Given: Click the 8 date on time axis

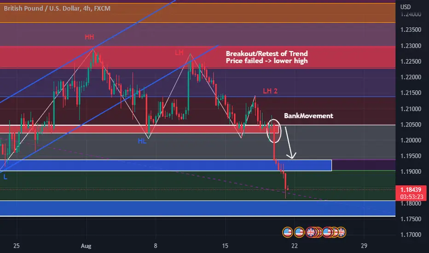Looking at the screenshot, I should click(x=156, y=246).
